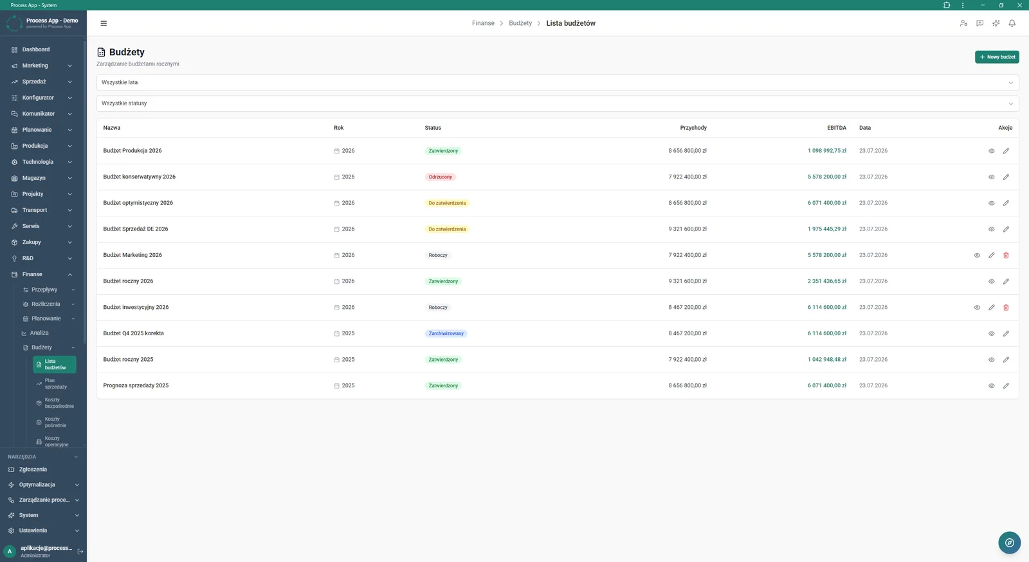
Task: View Budżet Sprzedaż DE 2026 eye icon
Action: pyautogui.click(x=992, y=229)
